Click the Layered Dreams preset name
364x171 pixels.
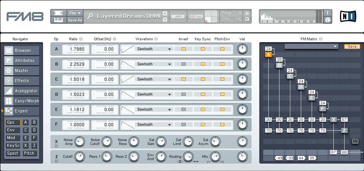[x=129, y=16]
